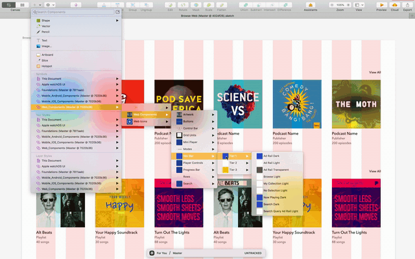Select the Now Playing Dark symbol
The image size is (415, 259).
click(277, 197)
